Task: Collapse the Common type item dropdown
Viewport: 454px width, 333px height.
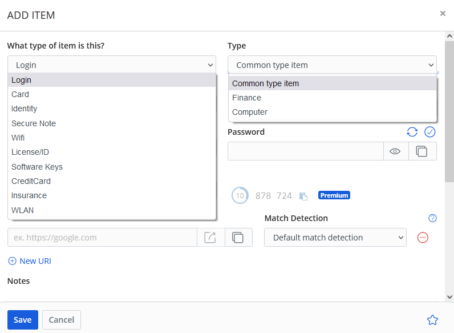Action: pos(332,65)
